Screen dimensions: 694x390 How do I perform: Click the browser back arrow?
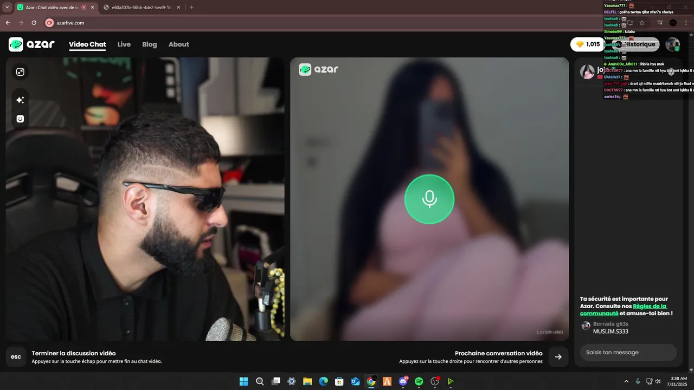click(x=8, y=23)
